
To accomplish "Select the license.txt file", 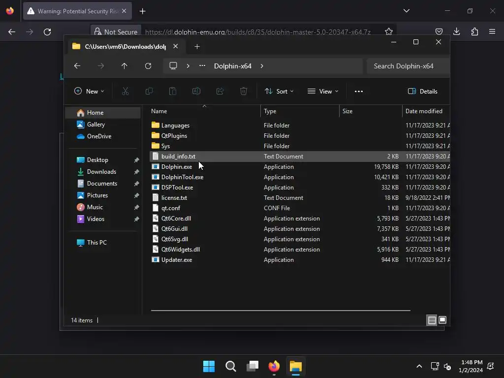I will coord(174,198).
